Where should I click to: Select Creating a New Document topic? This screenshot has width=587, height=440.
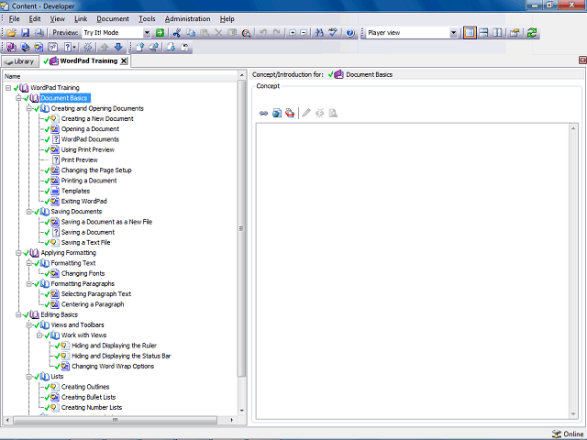tap(97, 118)
